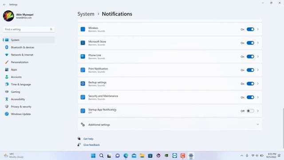Open Microsoft Store from taskbar
This screenshot has height=160, width=284.
150,156
